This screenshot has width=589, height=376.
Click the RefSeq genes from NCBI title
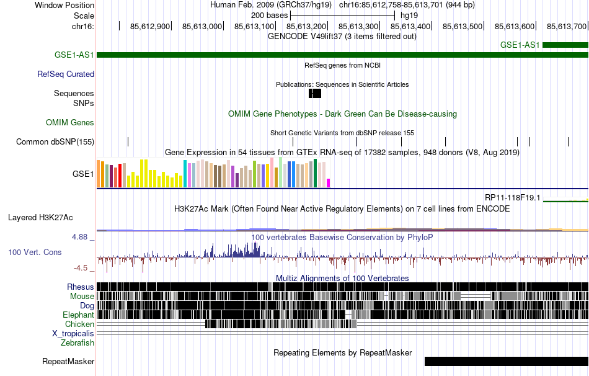tap(343, 65)
